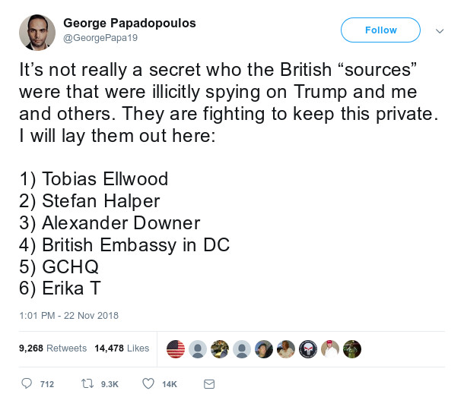Click the first gray default liker avatar
464x394 pixels.
click(198, 348)
